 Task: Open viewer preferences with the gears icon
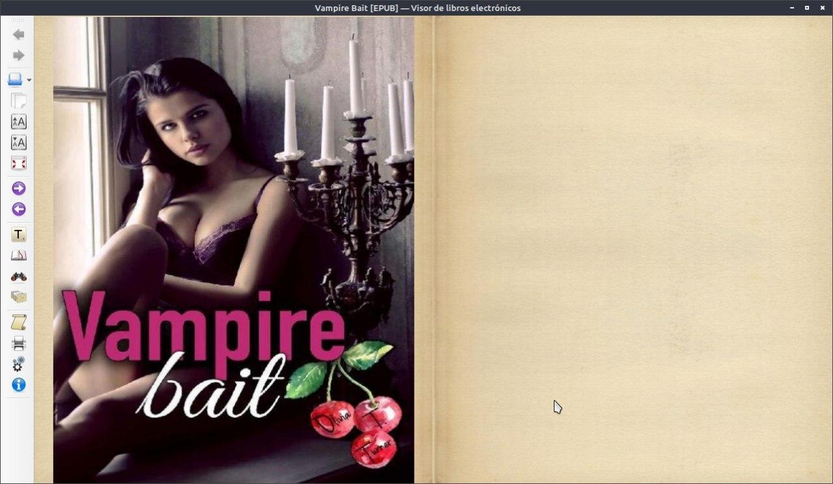point(18,363)
